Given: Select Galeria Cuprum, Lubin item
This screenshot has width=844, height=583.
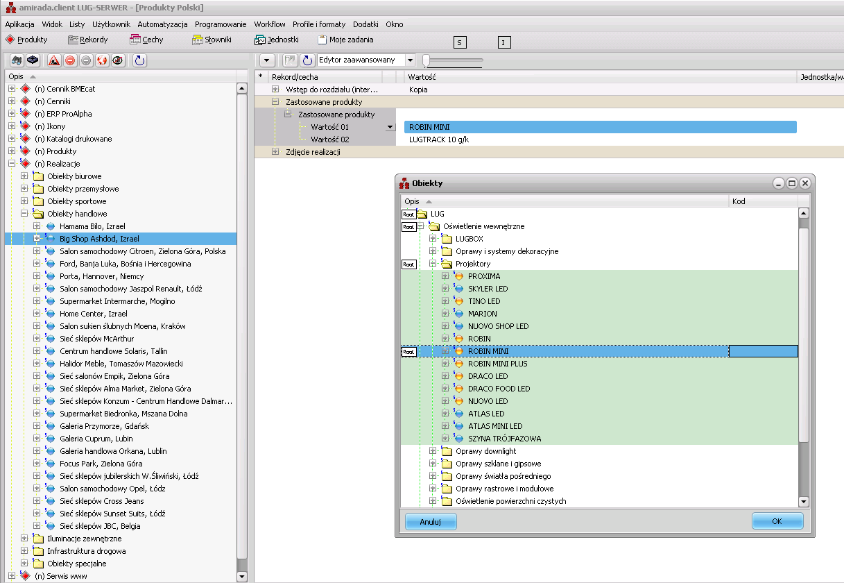Looking at the screenshot, I should pos(95,439).
